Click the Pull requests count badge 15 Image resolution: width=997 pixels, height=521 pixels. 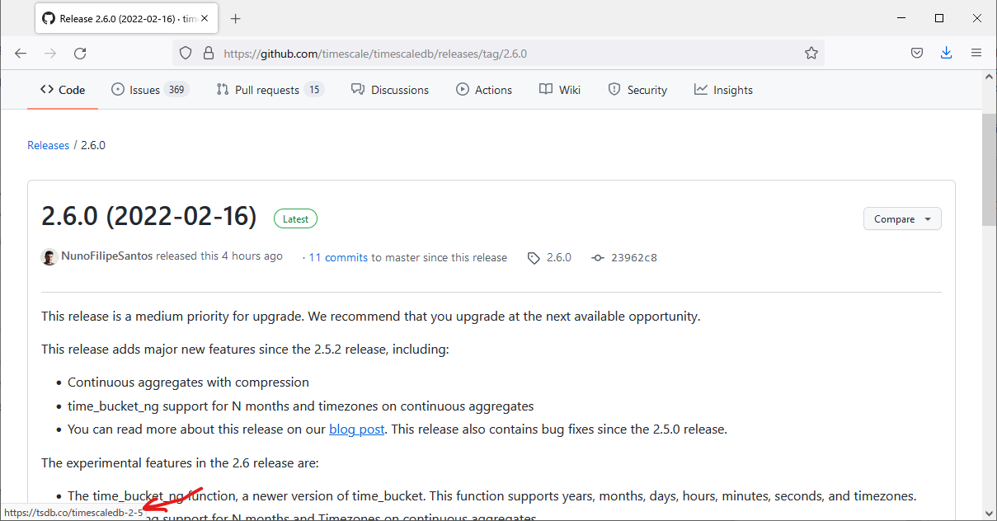[x=313, y=90]
